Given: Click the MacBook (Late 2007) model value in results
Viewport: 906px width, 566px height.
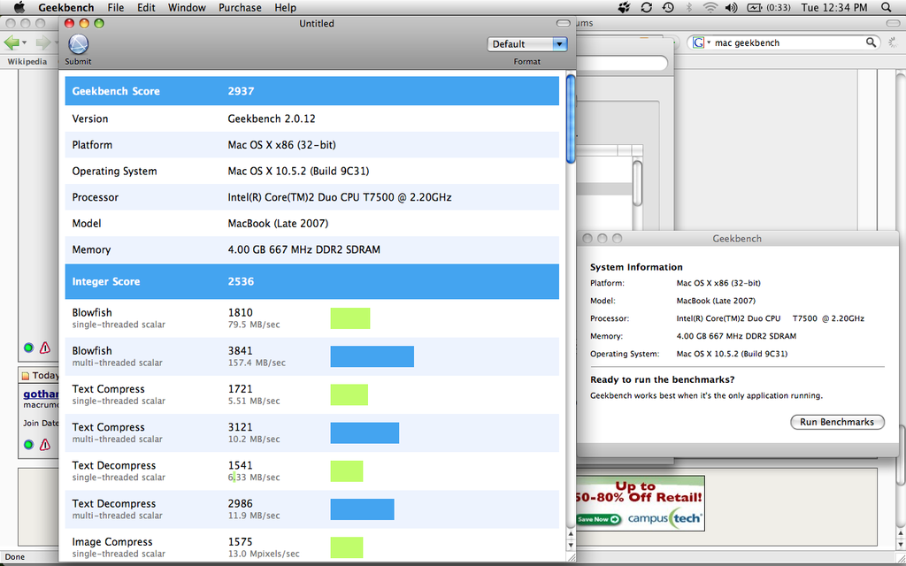Looking at the screenshot, I should pyautogui.click(x=278, y=224).
